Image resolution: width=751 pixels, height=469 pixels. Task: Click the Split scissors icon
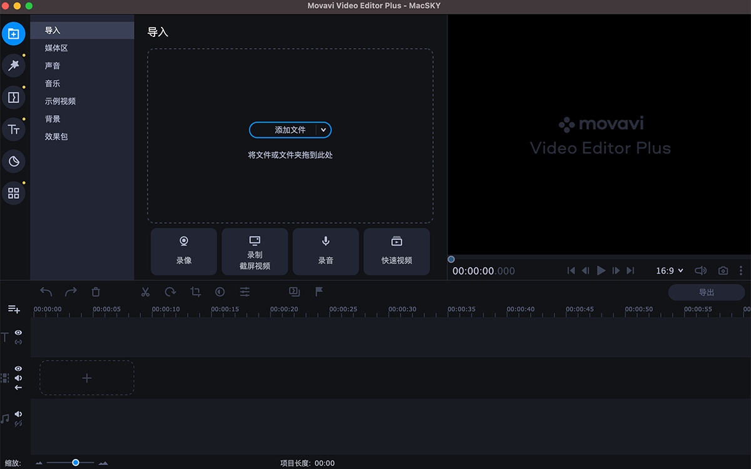[145, 291]
